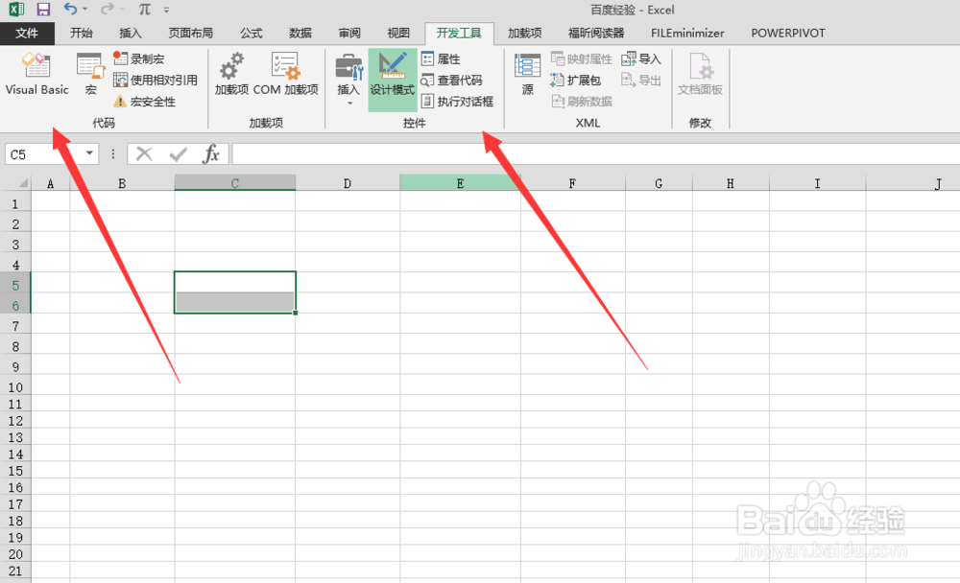Image resolution: width=960 pixels, height=583 pixels.
Task: Select column B header
Action: coord(122,183)
